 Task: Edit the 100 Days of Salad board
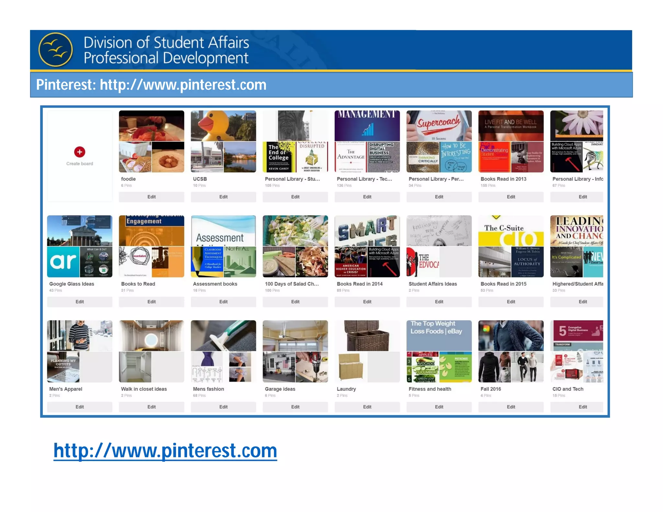[x=295, y=302]
